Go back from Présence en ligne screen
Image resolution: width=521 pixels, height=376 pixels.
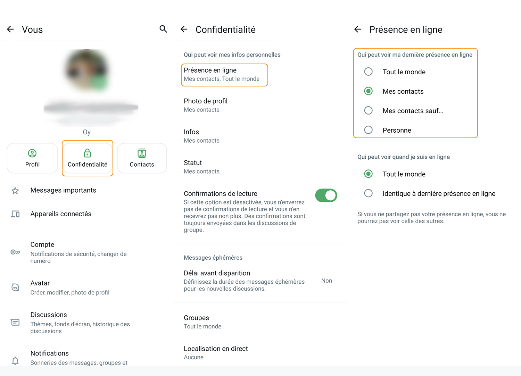pyautogui.click(x=358, y=30)
